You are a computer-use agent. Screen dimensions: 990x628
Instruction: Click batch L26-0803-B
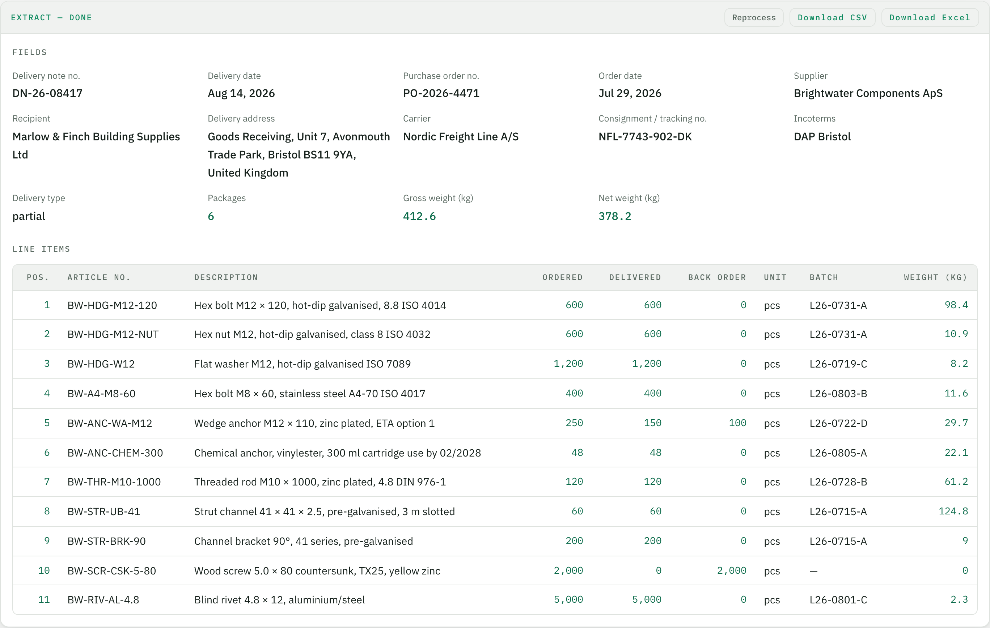point(838,393)
